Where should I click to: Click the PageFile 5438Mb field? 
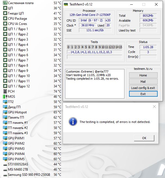tap(148, 25)
